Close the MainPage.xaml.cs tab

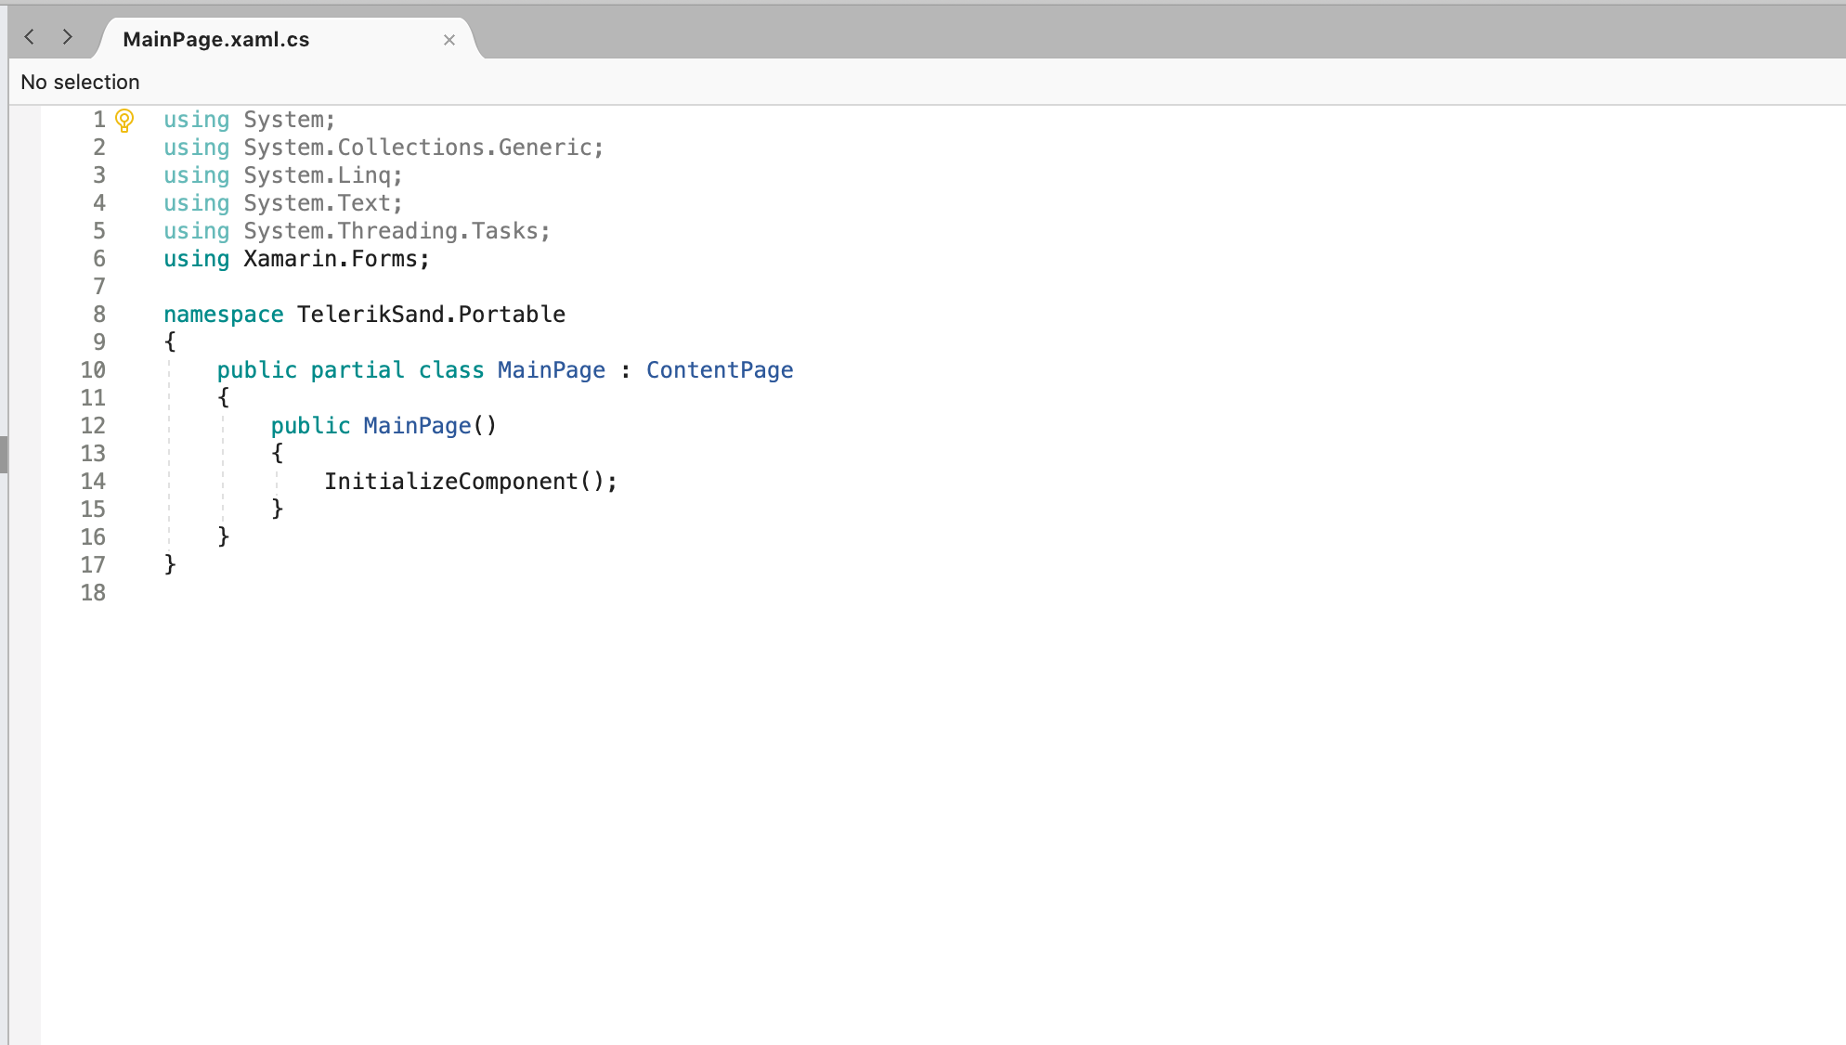click(449, 40)
